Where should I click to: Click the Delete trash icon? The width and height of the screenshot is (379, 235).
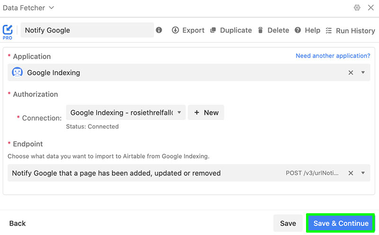[x=260, y=30]
